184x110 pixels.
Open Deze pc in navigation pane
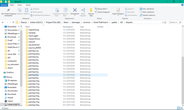[8, 77]
